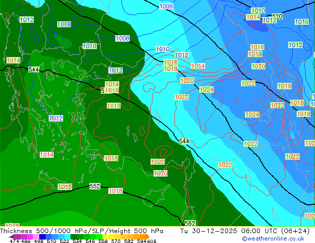
Task: Click the legend value 522
Action: coord(65,241)
